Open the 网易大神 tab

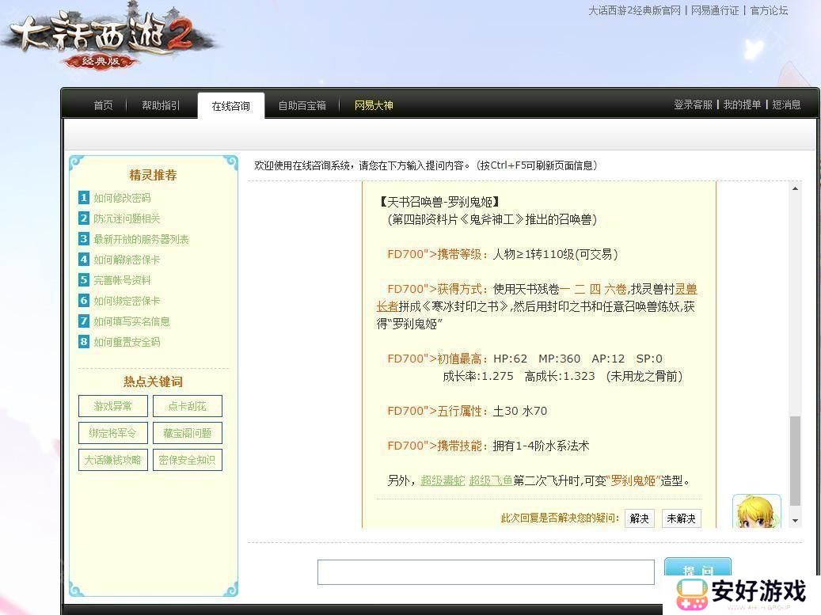coord(374,105)
